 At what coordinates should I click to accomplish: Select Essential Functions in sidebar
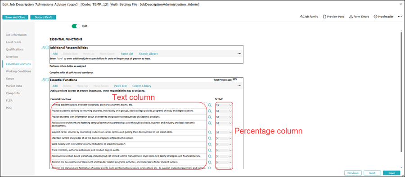click(x=18, y=64)
